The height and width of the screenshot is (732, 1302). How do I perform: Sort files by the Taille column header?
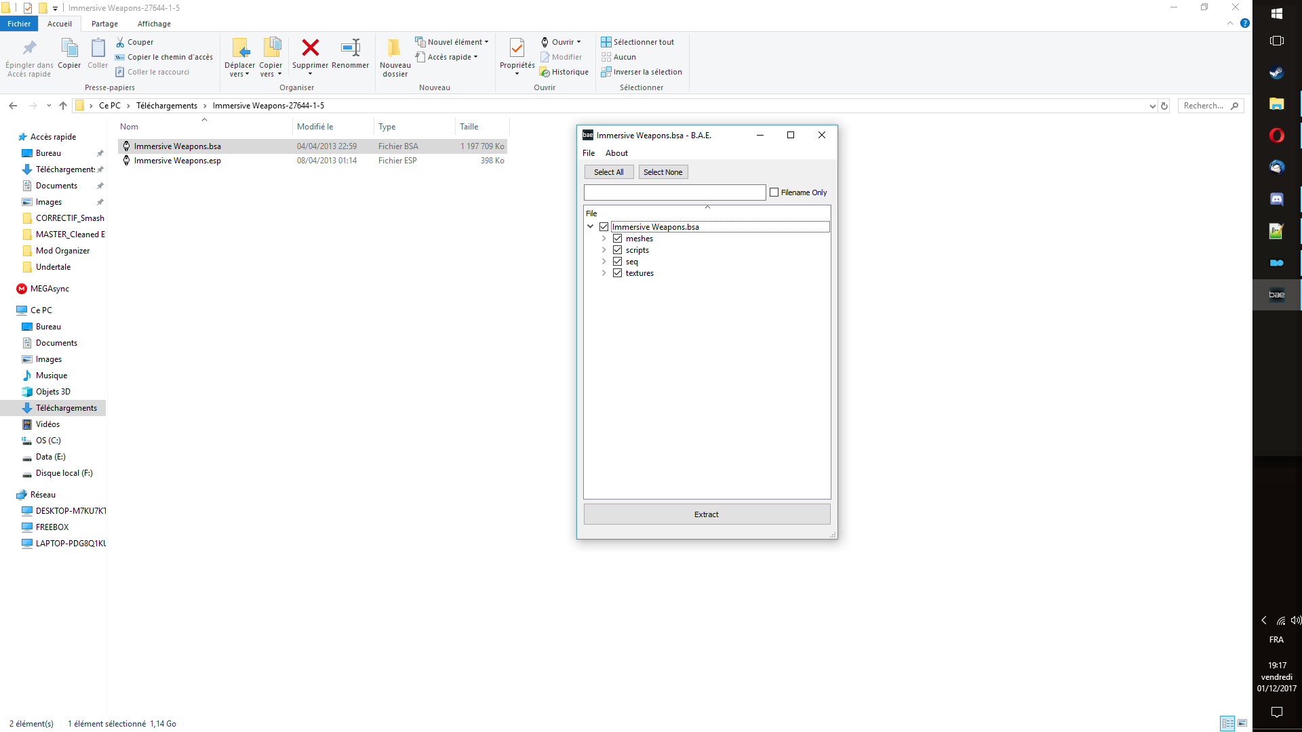(481, 127)
